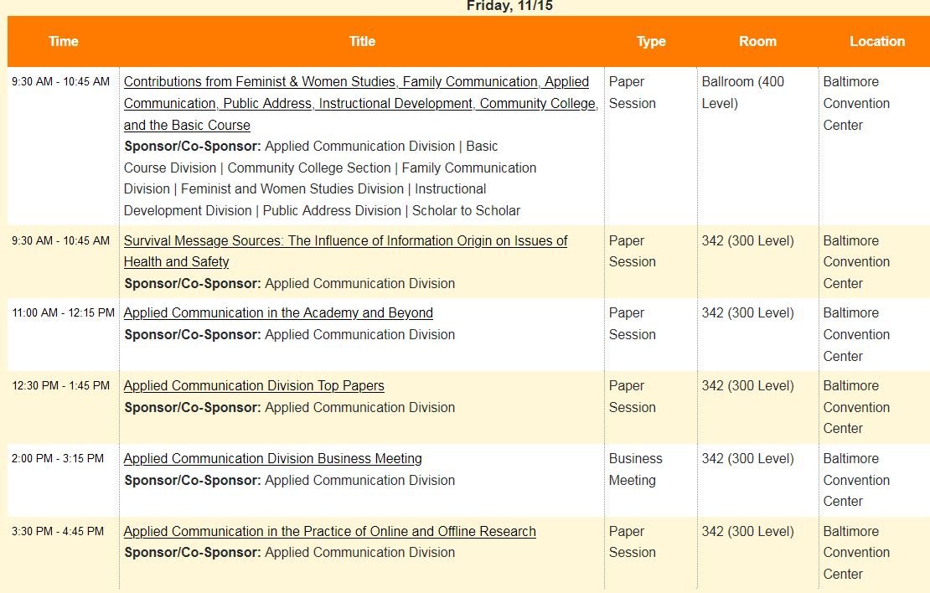Select Paper Session type for Online and Offline Research row
This screenshot has height=593, width=930.
click(x=633, y=542)
